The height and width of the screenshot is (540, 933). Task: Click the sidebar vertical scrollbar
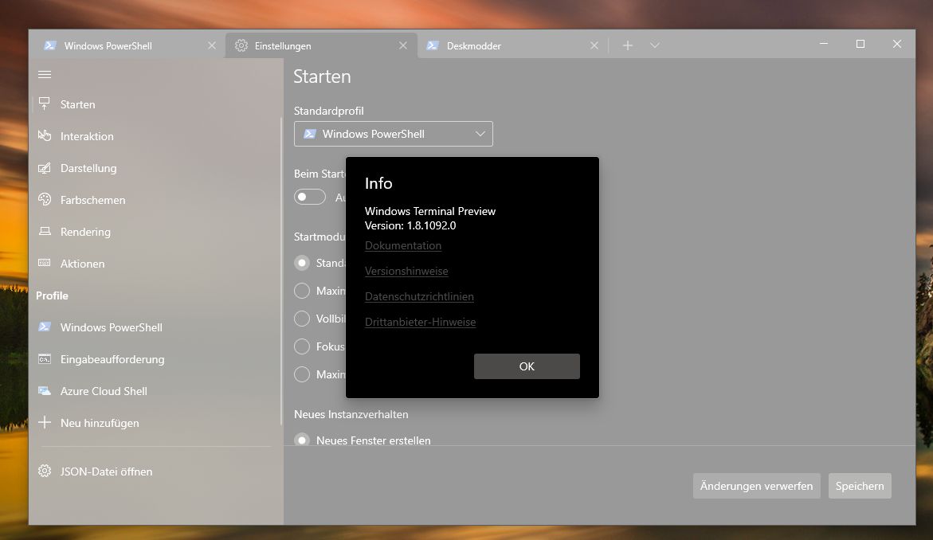(280, 271)
